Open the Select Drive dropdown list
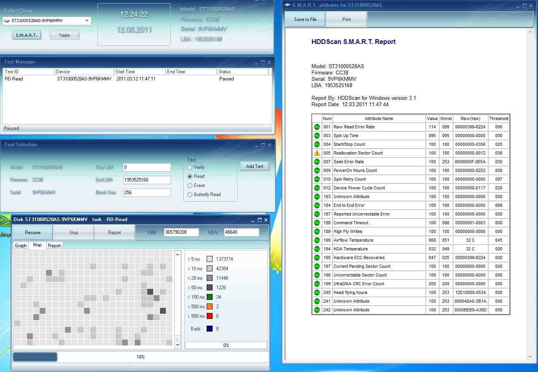The image size is (538, 372). tap(87, 21)
